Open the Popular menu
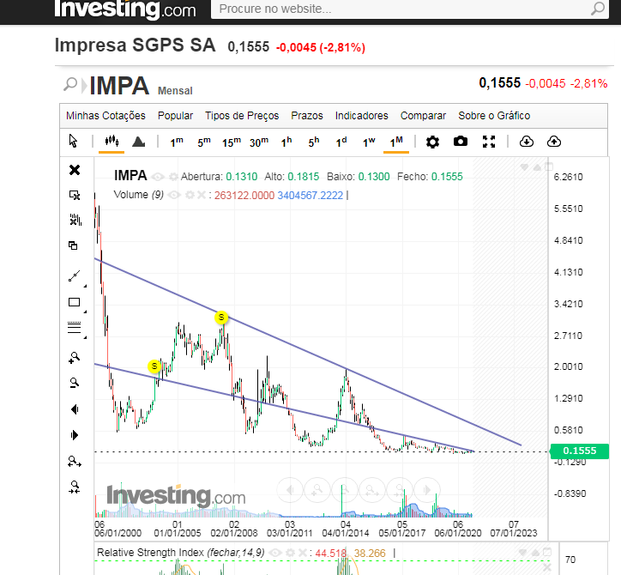Viewport: 621px width, 575px height. point(175,116)
